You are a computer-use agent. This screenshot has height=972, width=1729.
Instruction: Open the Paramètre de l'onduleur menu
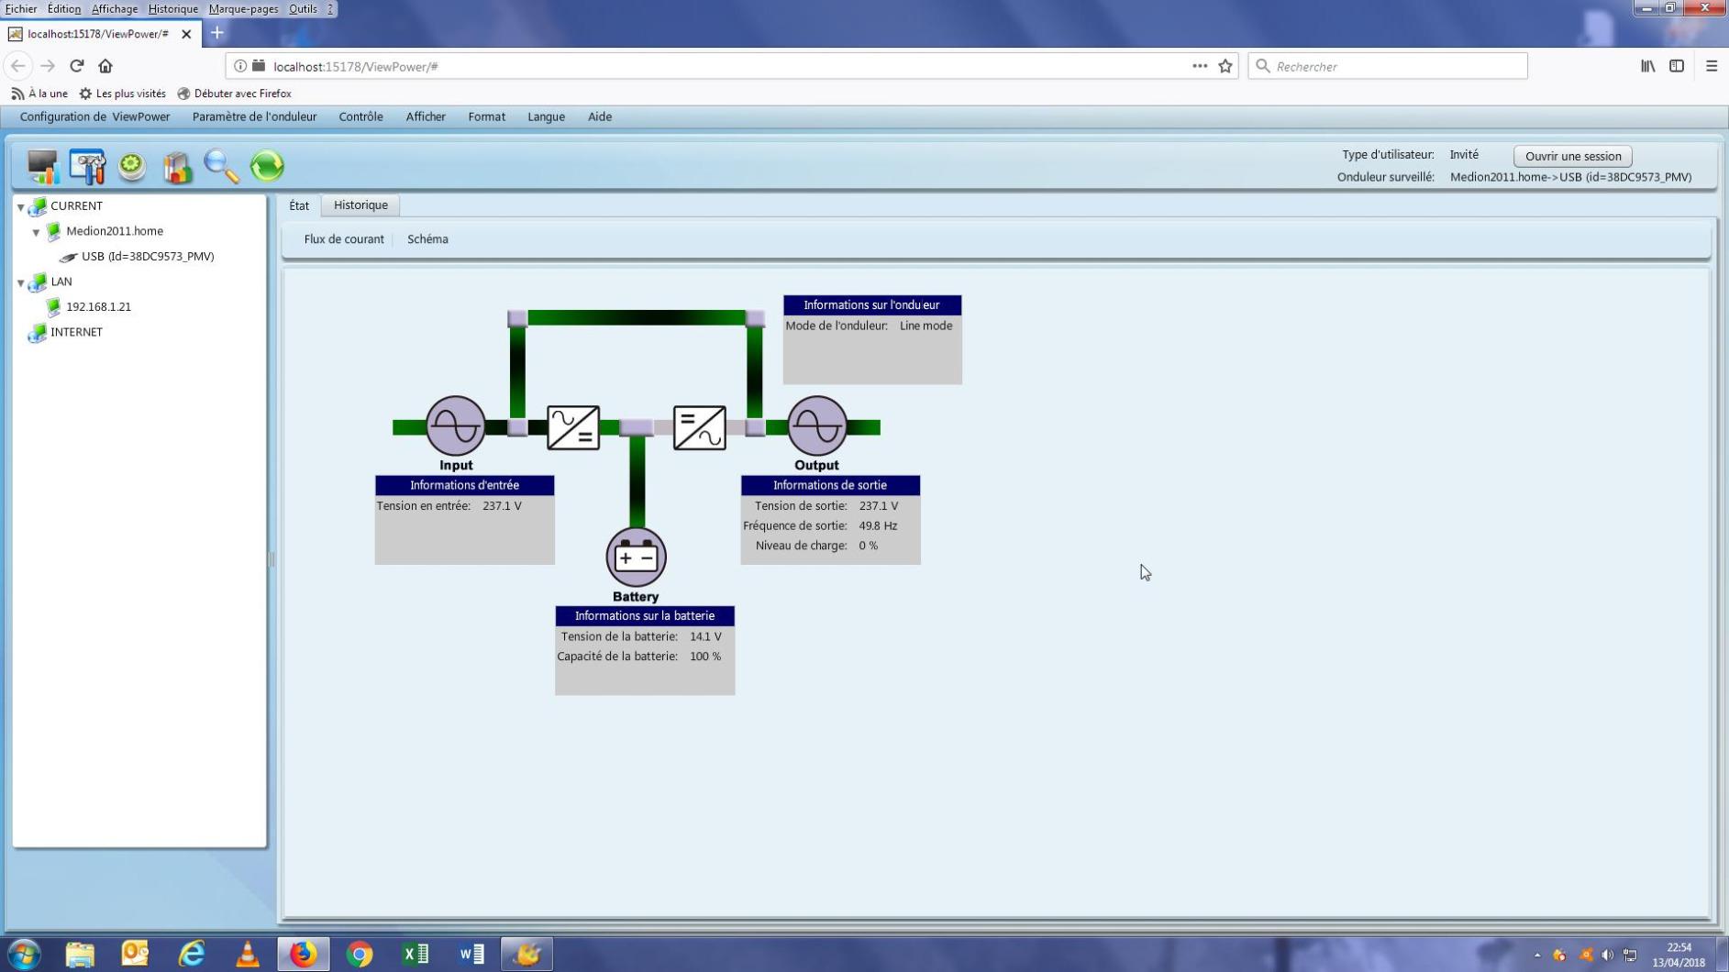(x=254, y=116)
